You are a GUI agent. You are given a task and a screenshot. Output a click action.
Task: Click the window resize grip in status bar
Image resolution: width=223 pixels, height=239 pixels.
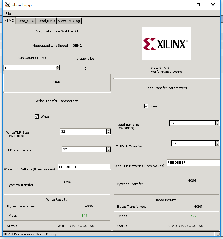(x=218, y=234)
